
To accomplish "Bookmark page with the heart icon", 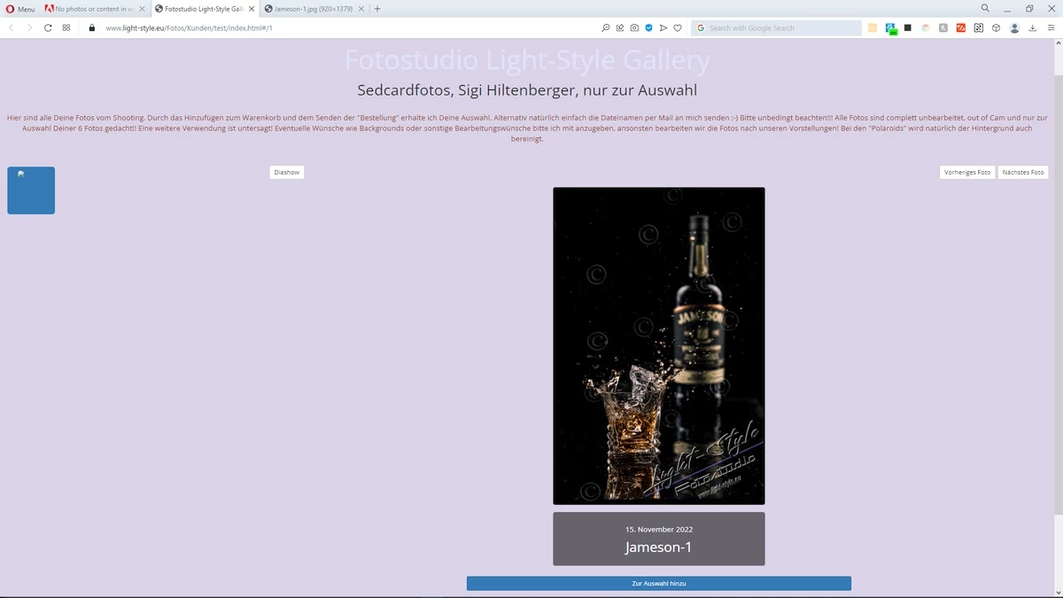I will pos(678,27).
